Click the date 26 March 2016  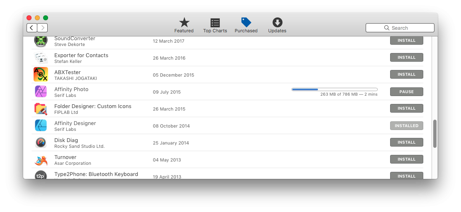(x=169, y=58)
